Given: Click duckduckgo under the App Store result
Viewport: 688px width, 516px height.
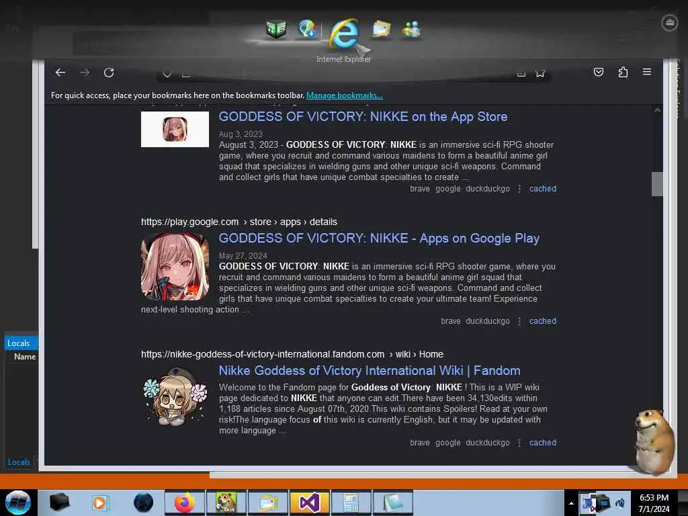Looking at the screenshot, I should pyautogui.click(x=488, y=189).
